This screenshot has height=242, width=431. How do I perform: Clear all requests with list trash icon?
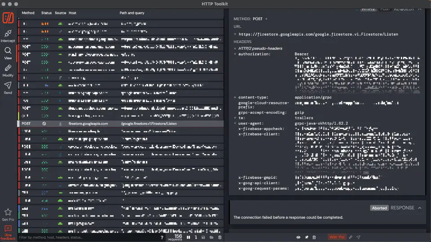tap(220, 238)
